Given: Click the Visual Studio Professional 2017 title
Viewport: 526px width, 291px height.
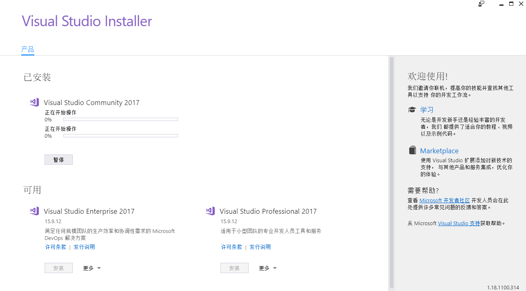Looking at the screenshot, I should click(268, 211).
